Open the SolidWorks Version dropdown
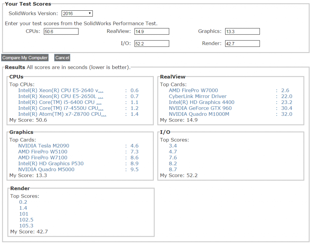Screen dimensions: 312x244 pos(77,13)
